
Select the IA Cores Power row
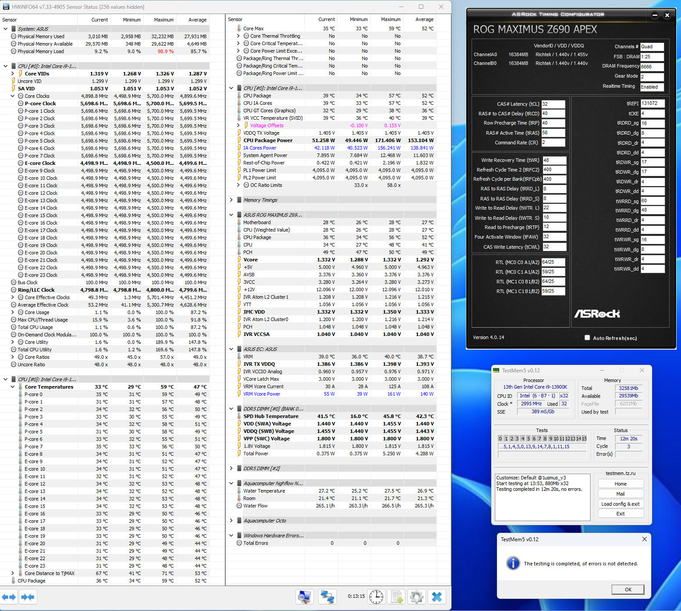[x=331, y=148]
